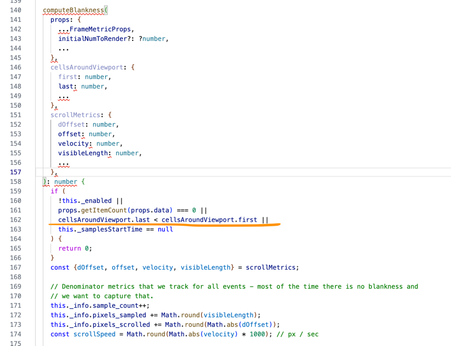The width and height of the screenshot is (451, 346).
Task: Click 'velocity' property on line 154
Action: [x=73, y=144]
